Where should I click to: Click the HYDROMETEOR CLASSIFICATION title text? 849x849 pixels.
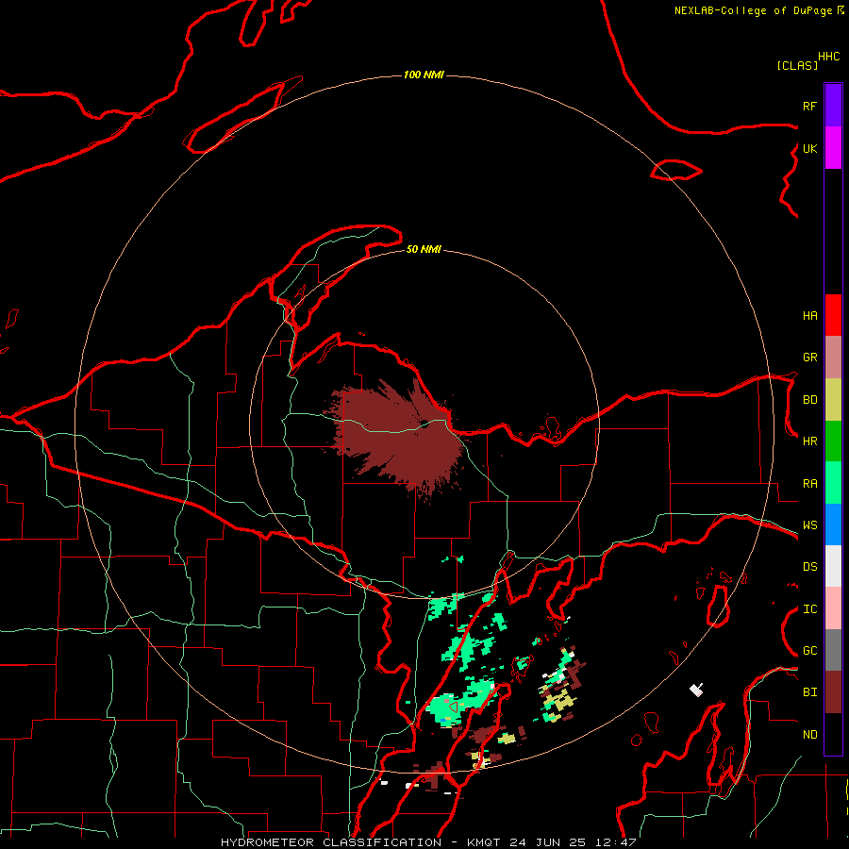tap(331, 842)
